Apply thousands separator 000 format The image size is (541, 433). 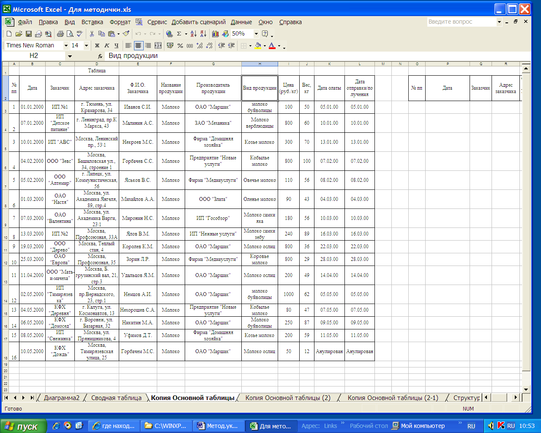point(190,45)
